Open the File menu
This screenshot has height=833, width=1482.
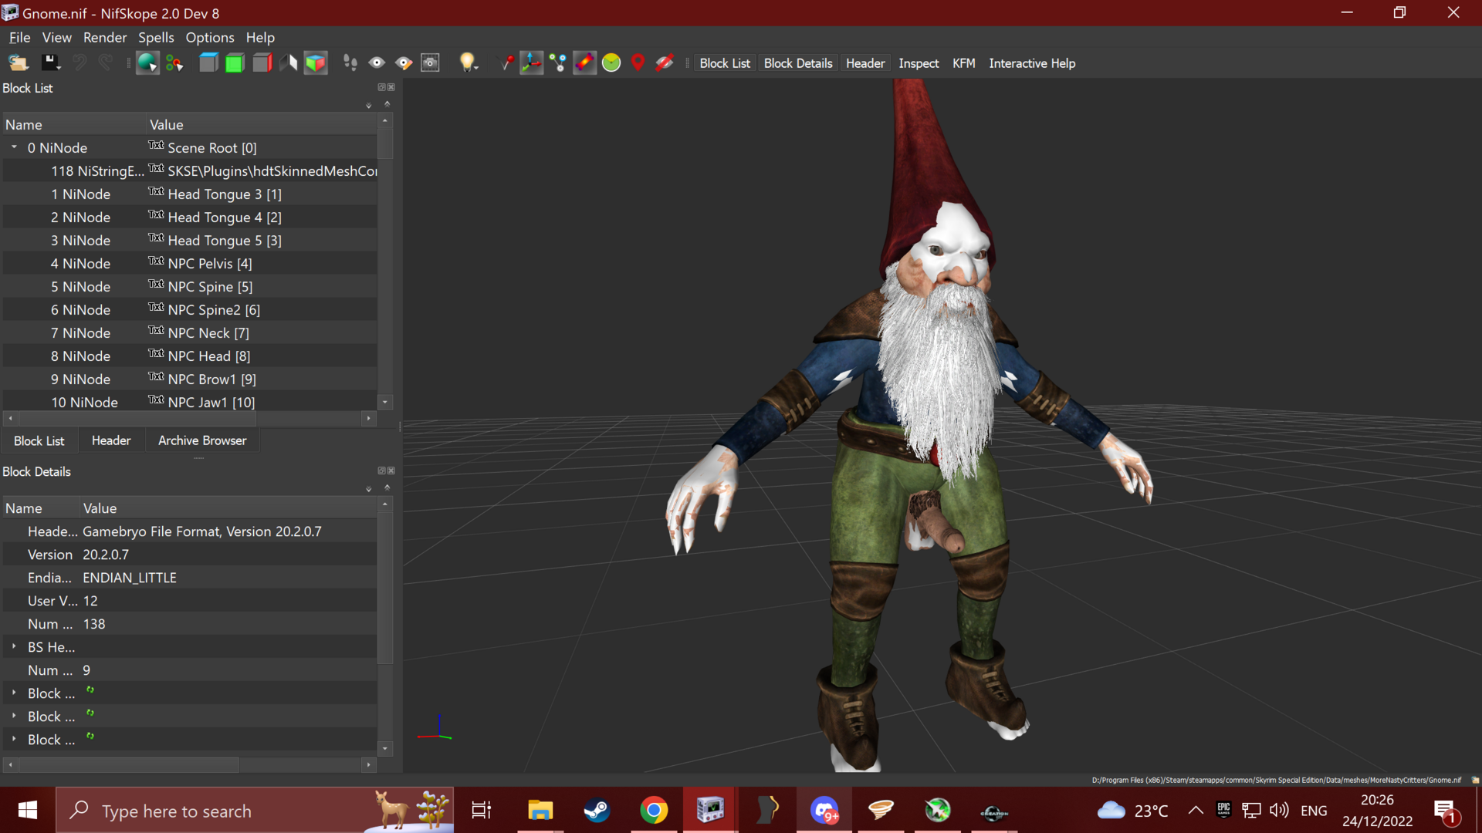tap(19, 37)
